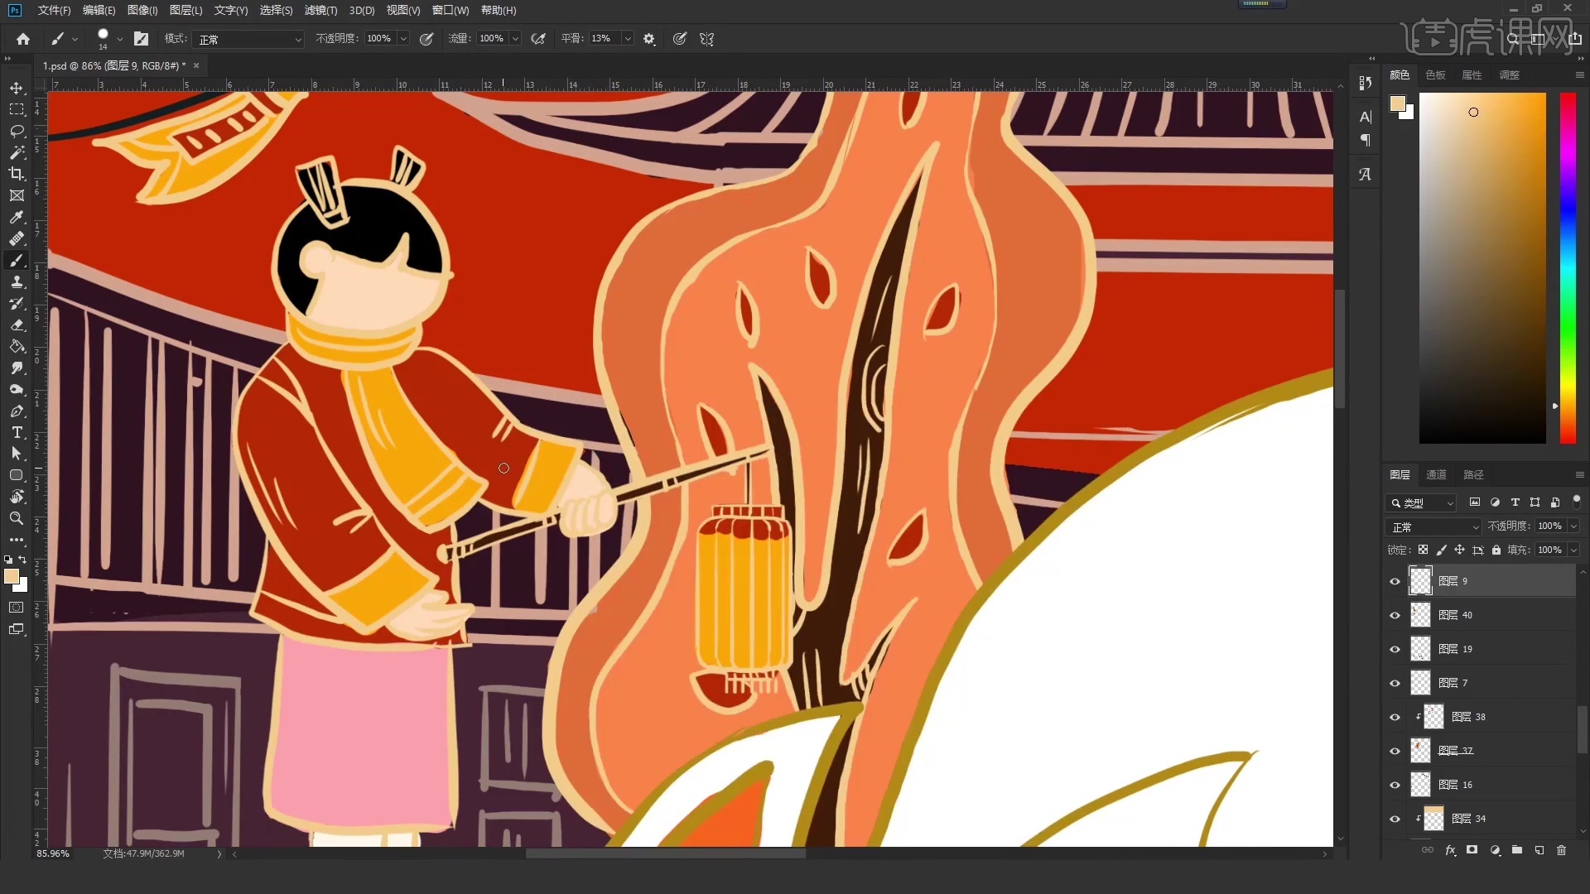
Task: Expand layer fill dropdown
Action: tap(1573, 550)
